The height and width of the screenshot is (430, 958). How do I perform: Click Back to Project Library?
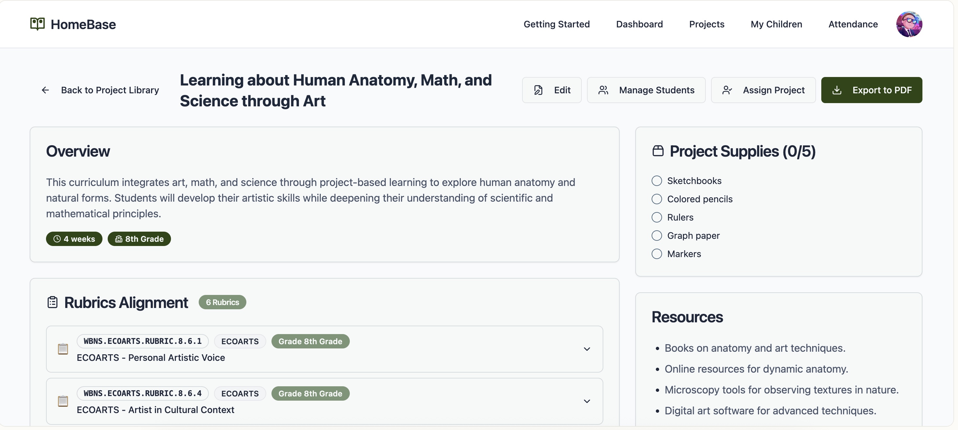click(110, 90)
